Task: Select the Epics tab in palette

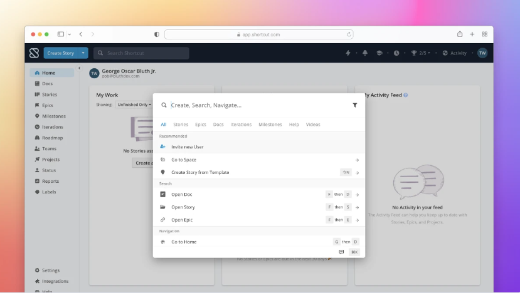Action: pyautogui.click(x=201, y=125)
